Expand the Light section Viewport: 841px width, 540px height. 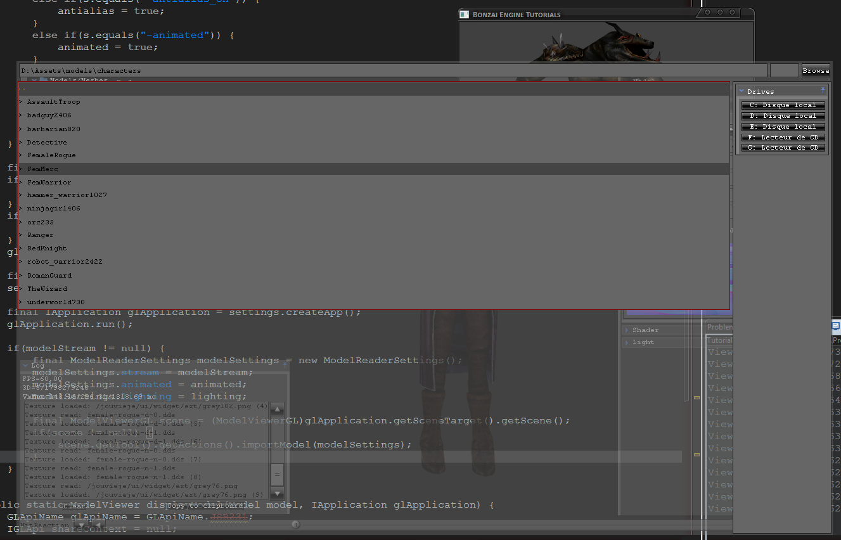point(627,342)
